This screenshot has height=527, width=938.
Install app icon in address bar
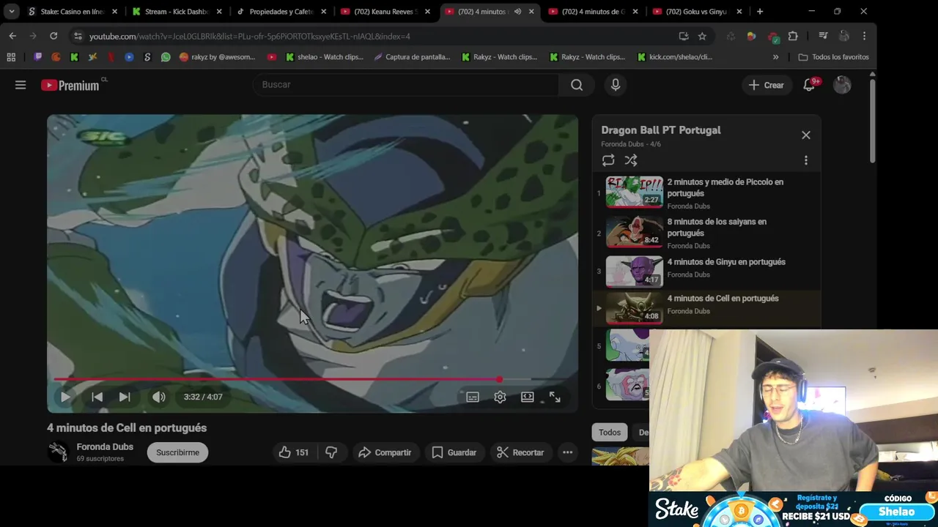point(684,36)
